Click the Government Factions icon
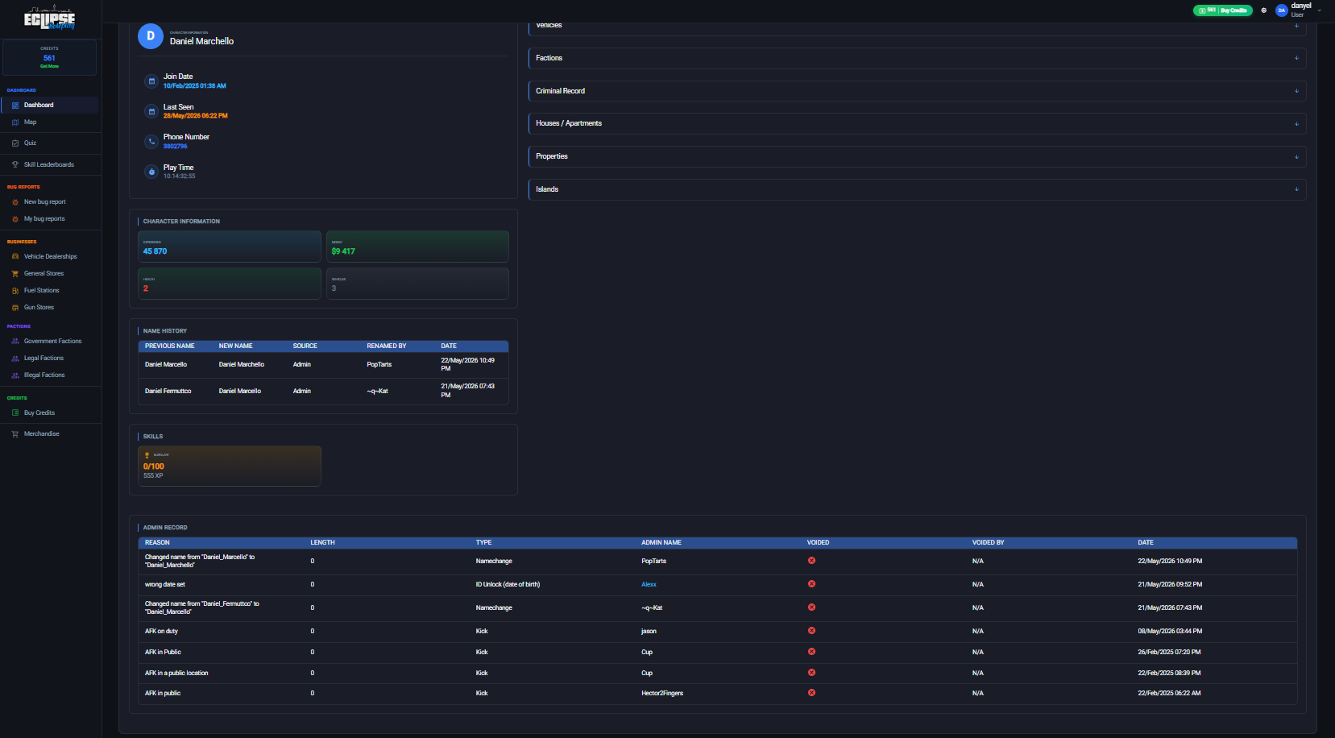 tap(15, 342)
